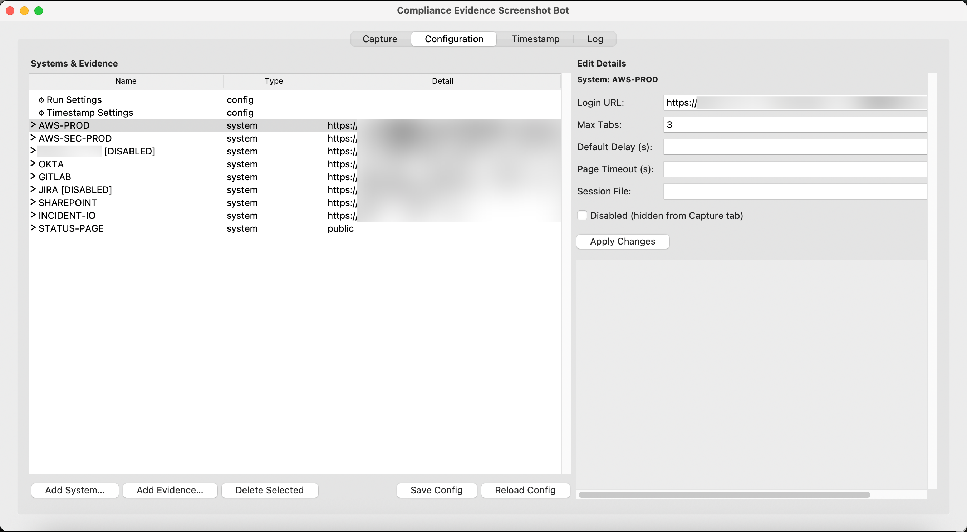This screenshot has width=967, height=532.
Task: Reload the configuration file
Action: [x=525, y=490]
